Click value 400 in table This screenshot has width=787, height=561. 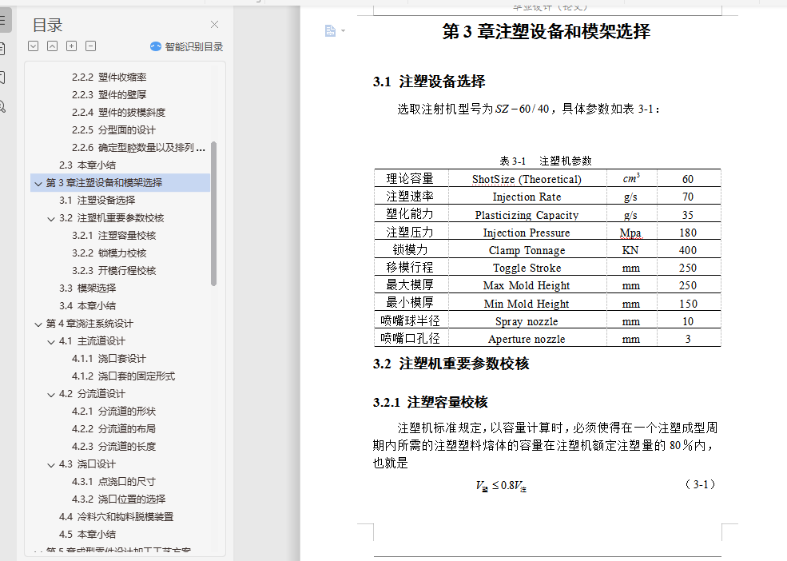tap(688, 250)
